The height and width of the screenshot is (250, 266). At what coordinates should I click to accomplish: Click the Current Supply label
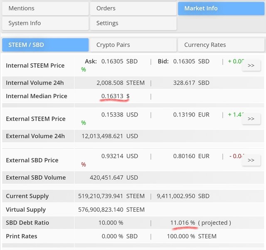tap(27, 196)
